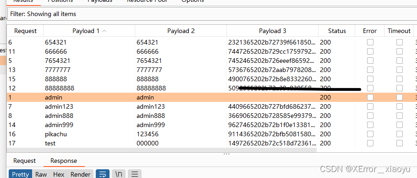Toggle show non-printable characters \n button
The image size is (417, 178).
[118, 174]
